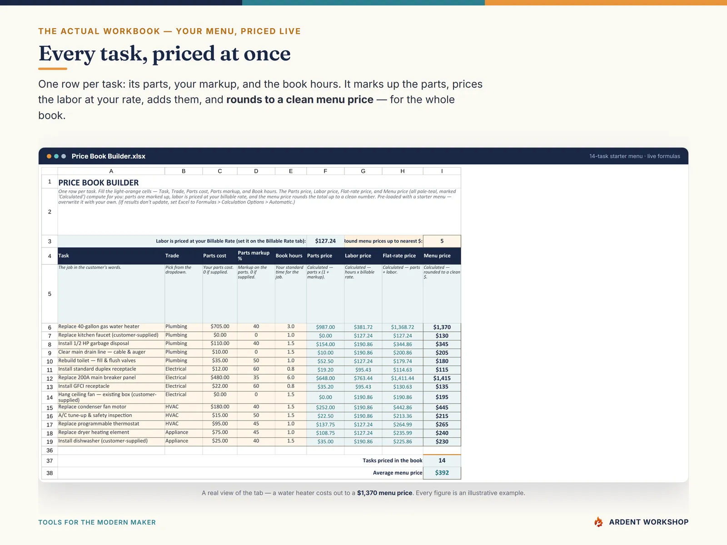Click the Tasks priced count 14 cell
The height and width of the screenshot is (545, 727).
pyautogui.click(x=442, y=461)
